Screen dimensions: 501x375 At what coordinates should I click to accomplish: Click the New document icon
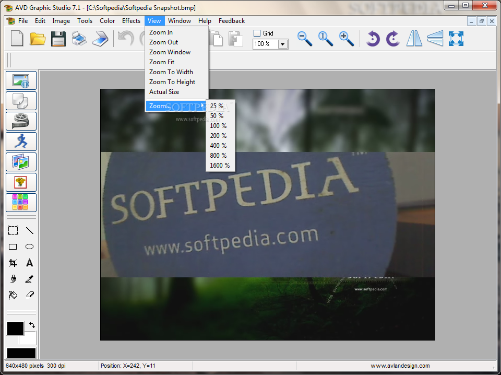coord(17,39)
